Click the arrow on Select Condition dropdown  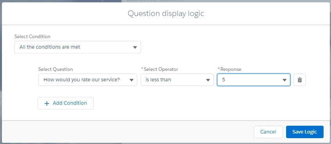pos(135,47)
